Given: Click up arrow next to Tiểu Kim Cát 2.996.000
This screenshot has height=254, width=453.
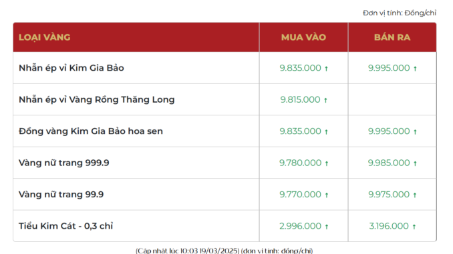Looking at the screenshot, I should 327,227.
